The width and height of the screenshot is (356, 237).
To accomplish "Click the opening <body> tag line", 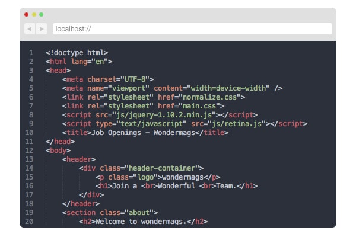I will click(58, 150).
